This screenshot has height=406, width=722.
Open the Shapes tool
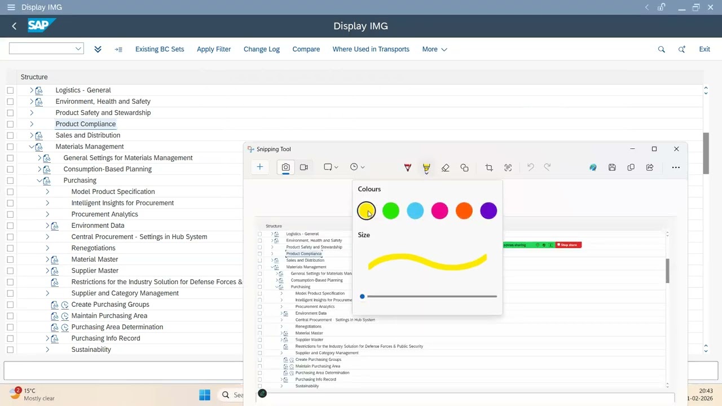(464, 167)
